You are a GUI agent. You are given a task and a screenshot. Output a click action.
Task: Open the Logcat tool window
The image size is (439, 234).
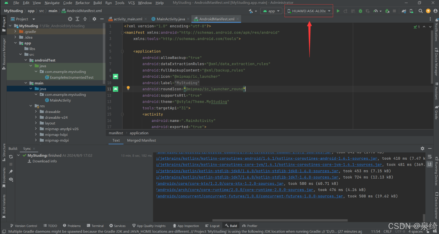pyautogui.click(x=212, y=226)
